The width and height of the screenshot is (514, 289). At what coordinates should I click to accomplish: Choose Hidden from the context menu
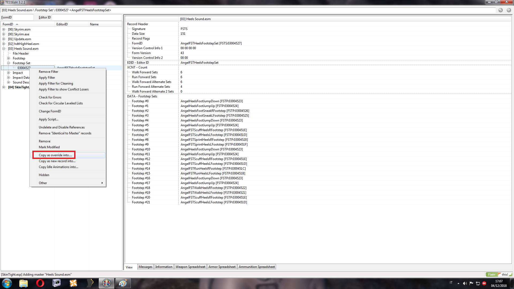click(x=68, y=175)
